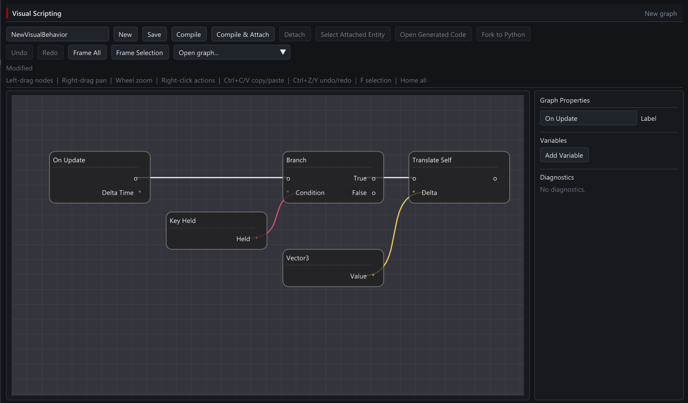
Task: Click Fork to Python
Action: 503,34
